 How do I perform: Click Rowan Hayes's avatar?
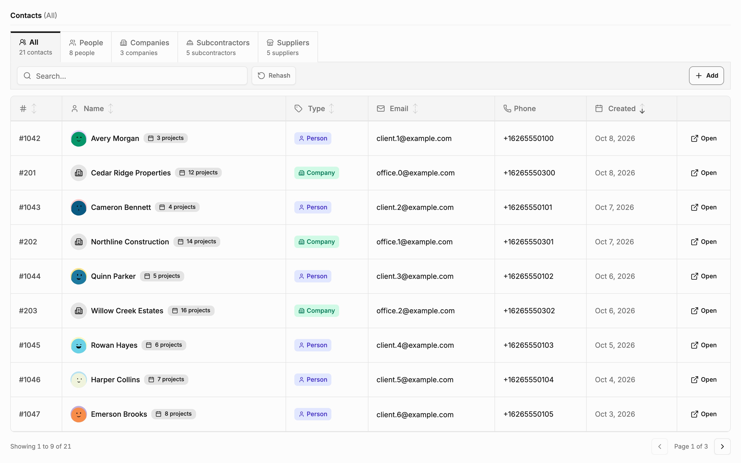[79, 345]
